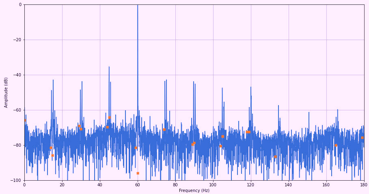Click the orange marker at 45 Hz, −64 dB
The image size is (369, 194).
[110, 118]
